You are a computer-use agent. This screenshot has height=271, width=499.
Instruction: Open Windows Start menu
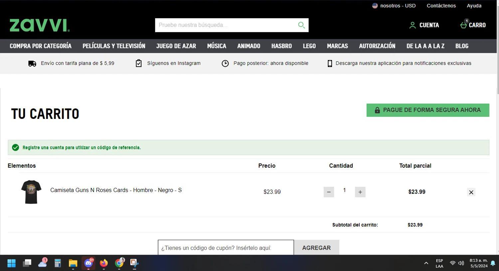(x=12, y=263)
